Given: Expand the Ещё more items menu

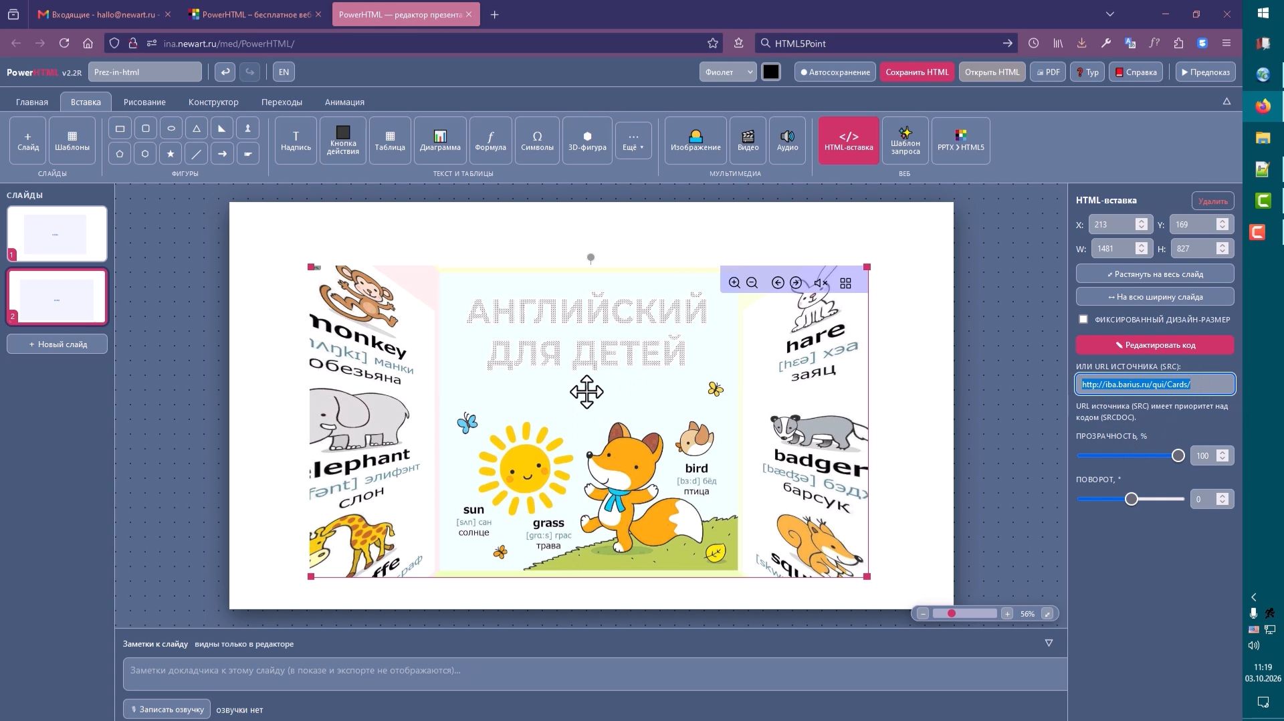Looking at the screenshot, I should [633, 140].
